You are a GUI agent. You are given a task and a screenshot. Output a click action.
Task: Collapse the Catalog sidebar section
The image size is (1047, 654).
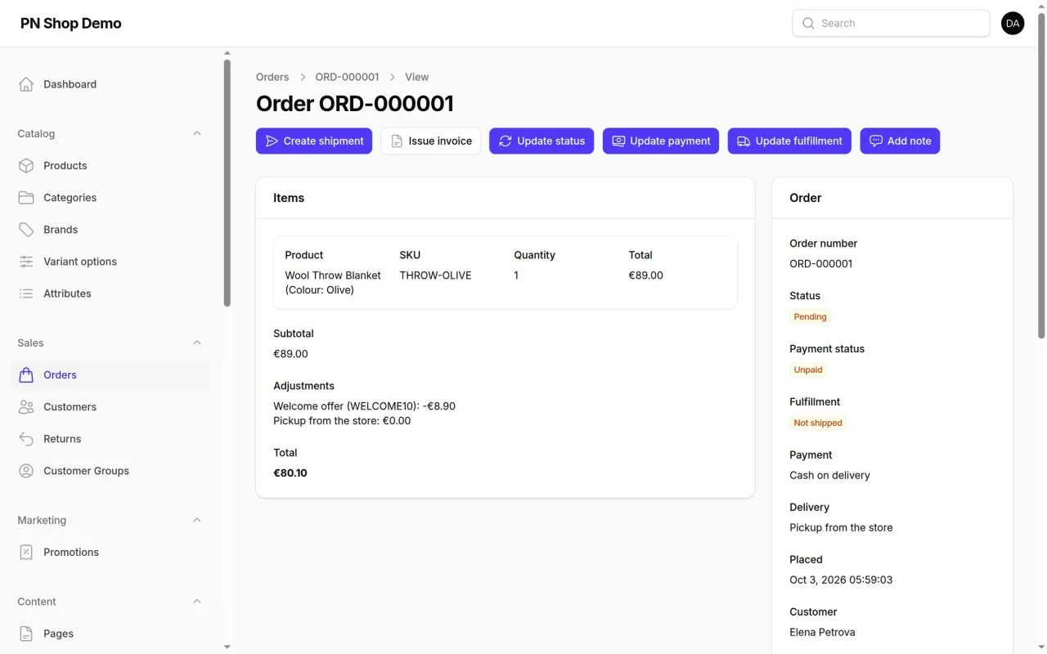197,133
